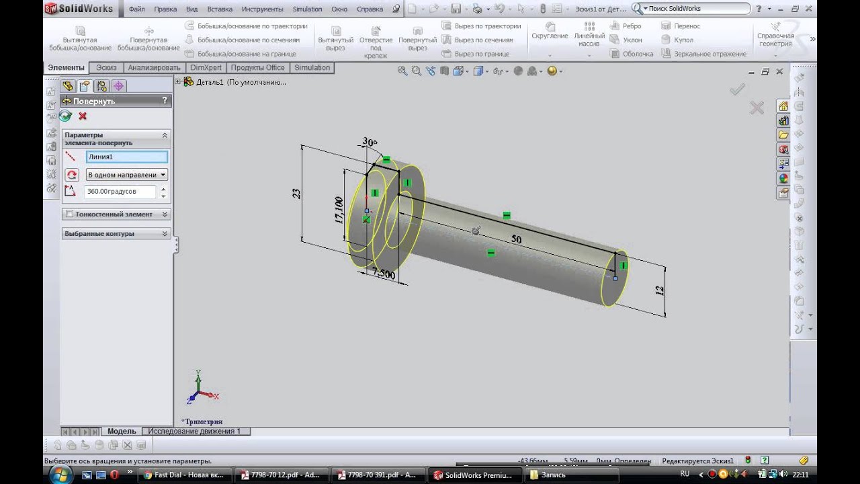Click Линейный массив button
This screenshot has width=860, height=484.
pyautogui.click(x=589, y=34)
